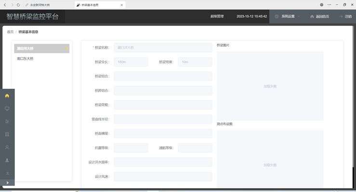Click the 桥梁全长 input field
356x192 pixels.
point(131,62)
